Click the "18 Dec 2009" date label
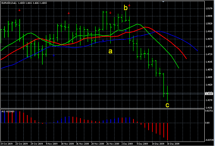215x146 pixels. coord(173,144)
